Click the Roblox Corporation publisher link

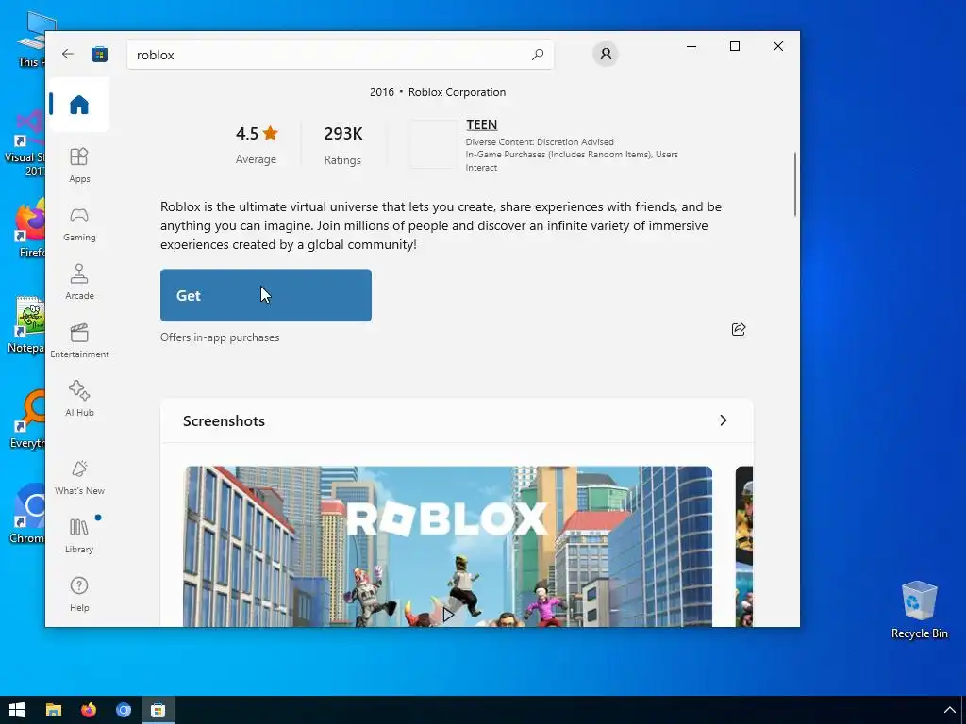(457, 92)
